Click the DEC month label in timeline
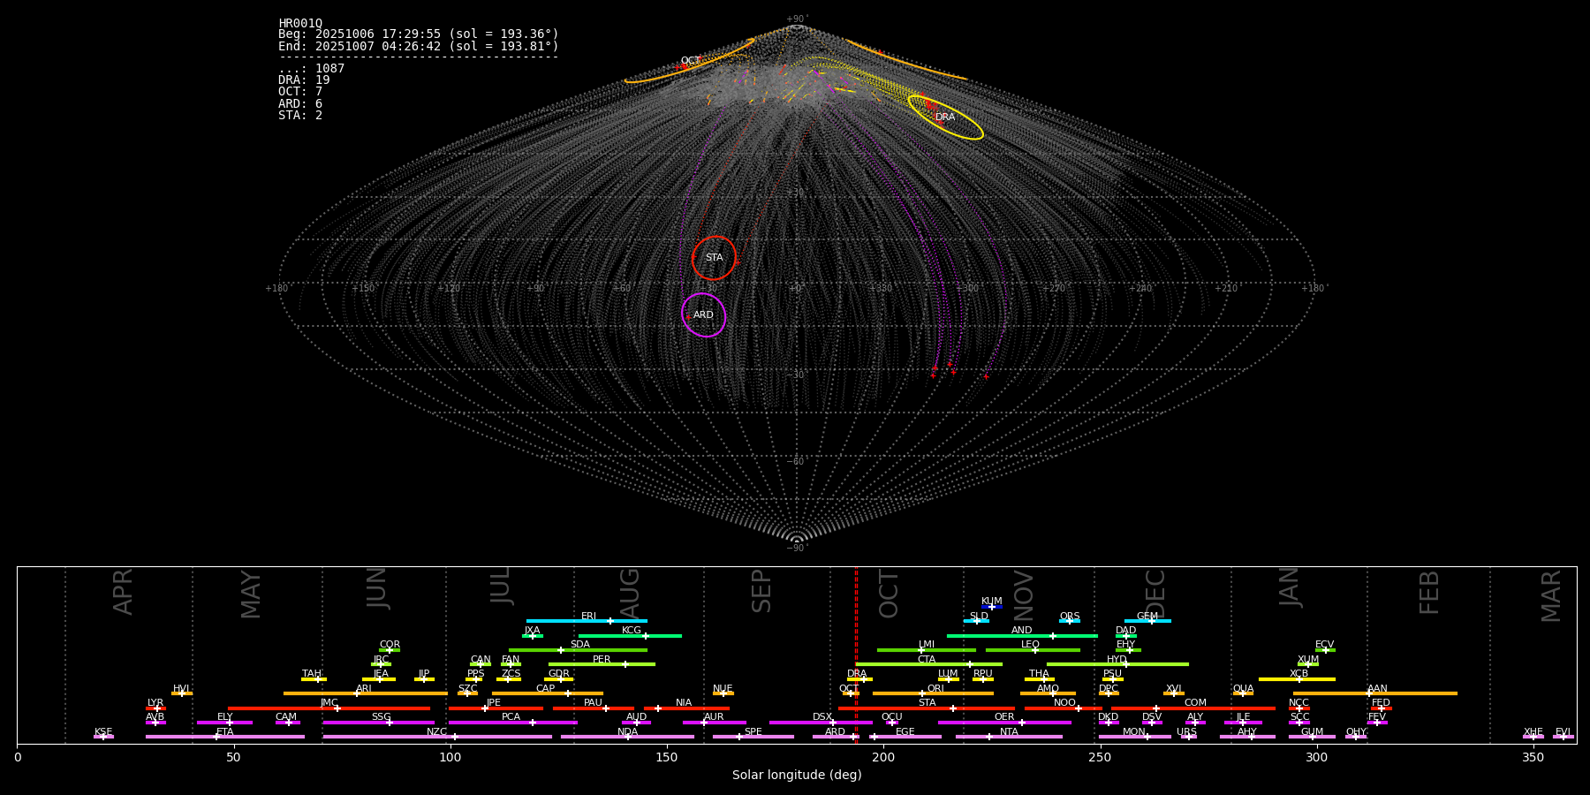Viewport: 1590px width, 795px height. coord(1155,594)
